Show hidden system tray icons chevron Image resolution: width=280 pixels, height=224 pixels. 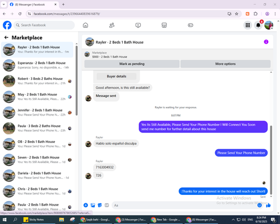pyautogui.click(x=233, y=220)
